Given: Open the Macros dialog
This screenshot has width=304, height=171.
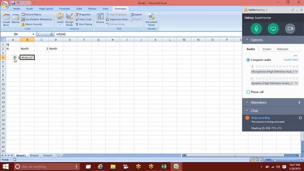Looking at the screenshot, I should (16, 19).
